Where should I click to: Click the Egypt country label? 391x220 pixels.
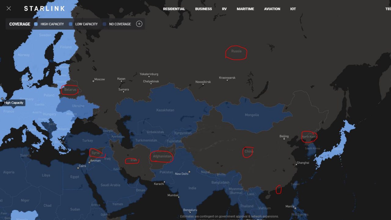[75, 177]
